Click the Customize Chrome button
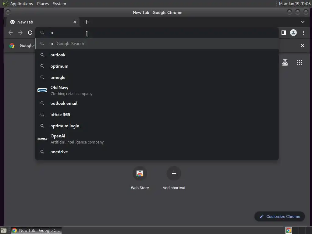 click(x=280, y=217)
